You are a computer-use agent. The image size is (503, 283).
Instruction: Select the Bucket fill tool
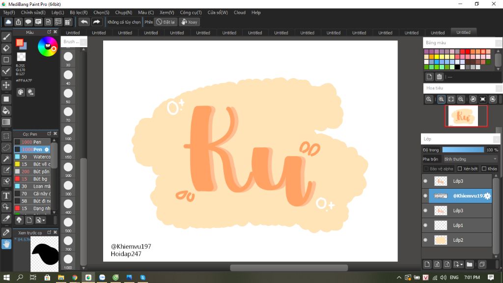[x=6, y=111]
